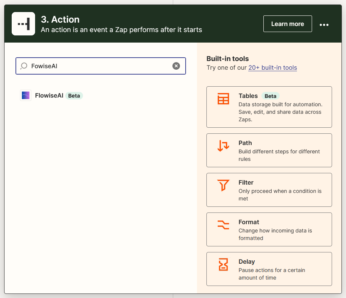The image size is (346, 298).
Task: Clear the search text with X icon
Action: point(176,66)
